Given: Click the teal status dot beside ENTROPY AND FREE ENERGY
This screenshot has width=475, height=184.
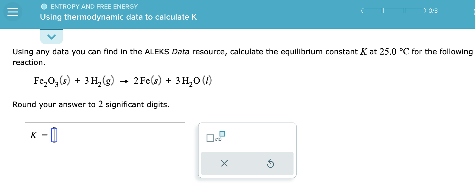Looking at the screenshot, I should point(44,6).
